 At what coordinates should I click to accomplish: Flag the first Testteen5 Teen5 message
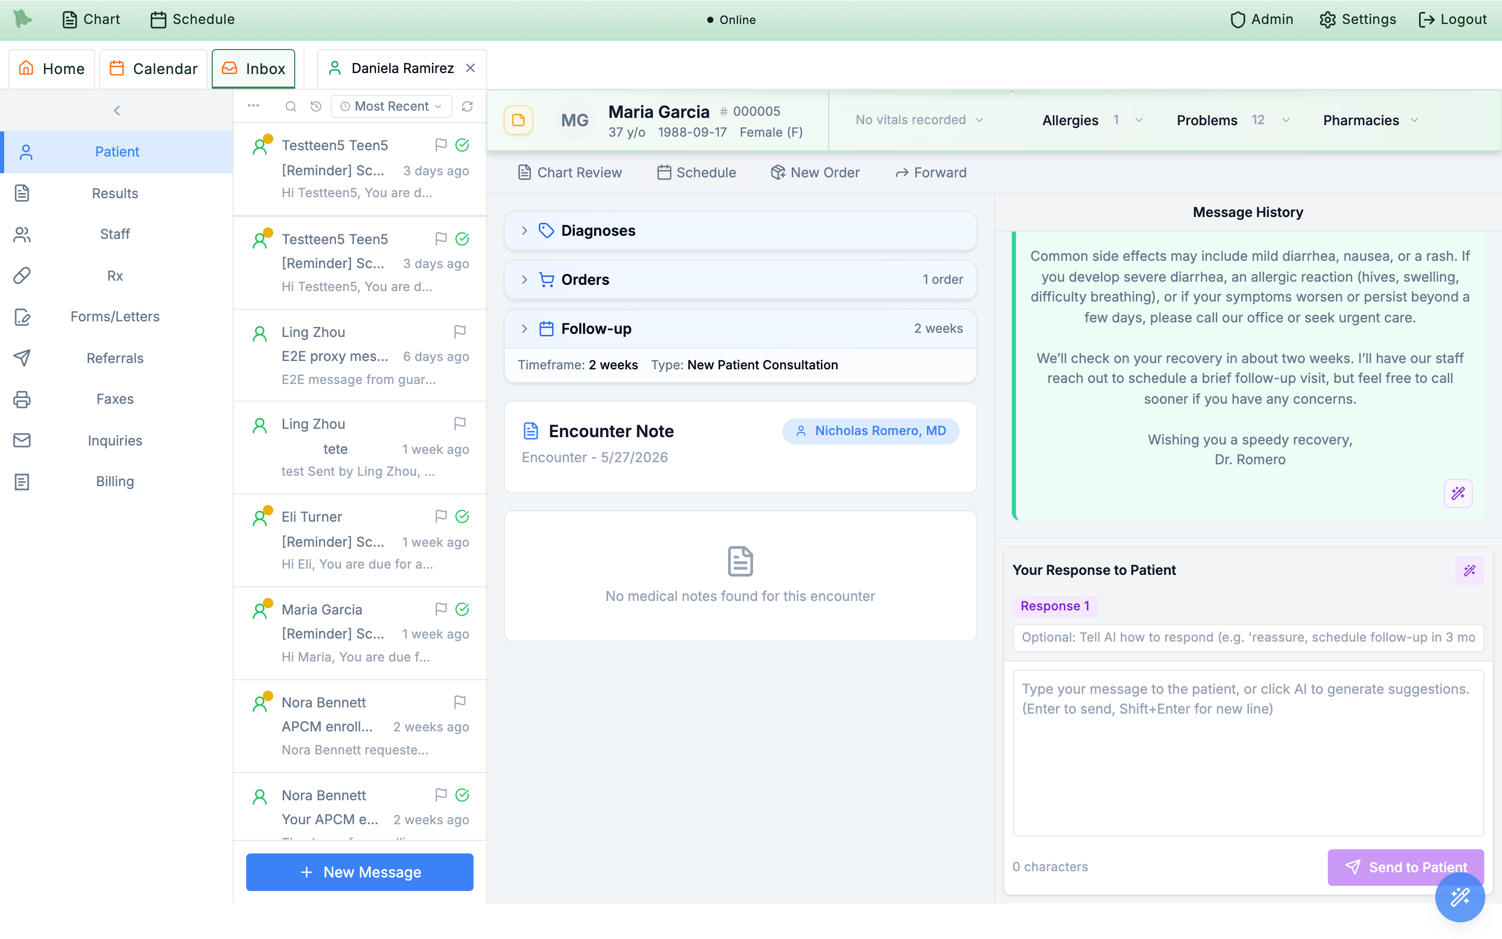(441, 145)
